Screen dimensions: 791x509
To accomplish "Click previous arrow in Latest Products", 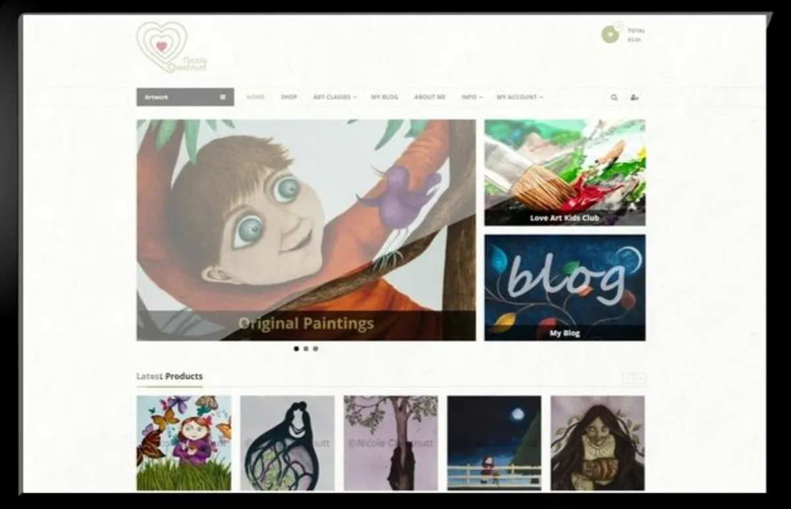I will pyautogui.click(x=628, y=378).
